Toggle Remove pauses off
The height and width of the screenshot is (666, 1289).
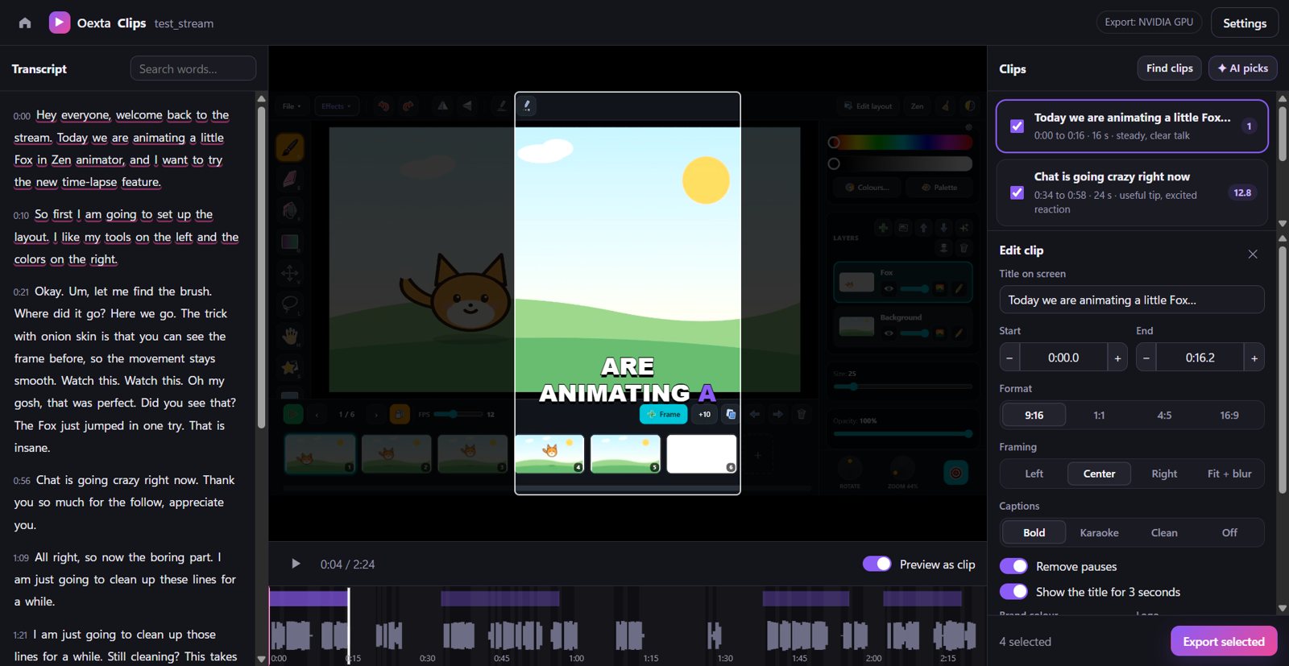tap(1013, 566)
